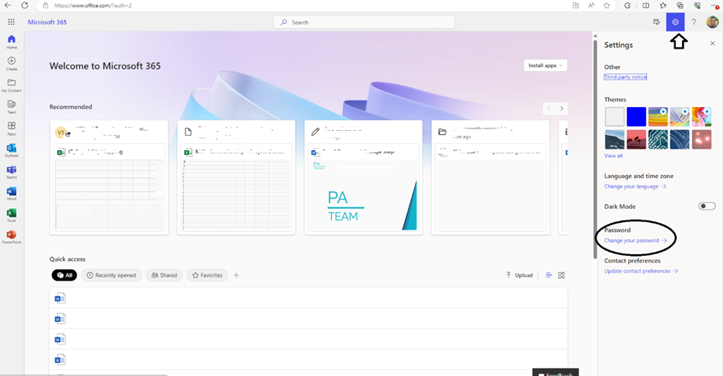Open Outlook from the left sidebar
723x376 pixels.
pyautogui.click(x=12, y=149)
